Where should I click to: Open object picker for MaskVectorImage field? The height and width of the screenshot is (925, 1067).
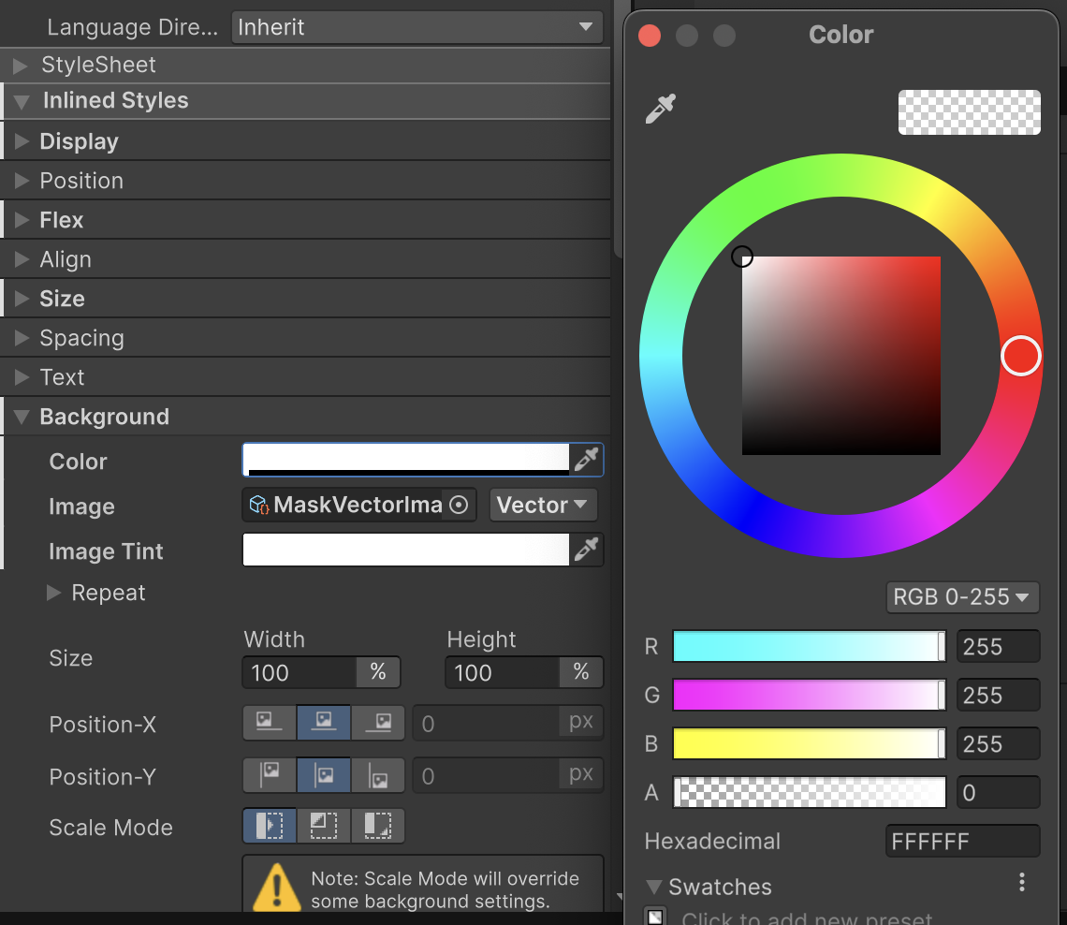click(459, 505)
